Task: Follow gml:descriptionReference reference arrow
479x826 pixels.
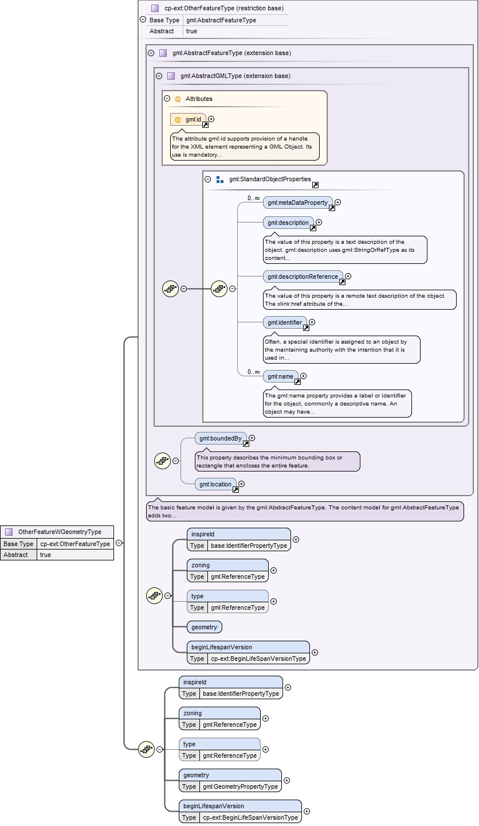Action: (x=342, y=282)
